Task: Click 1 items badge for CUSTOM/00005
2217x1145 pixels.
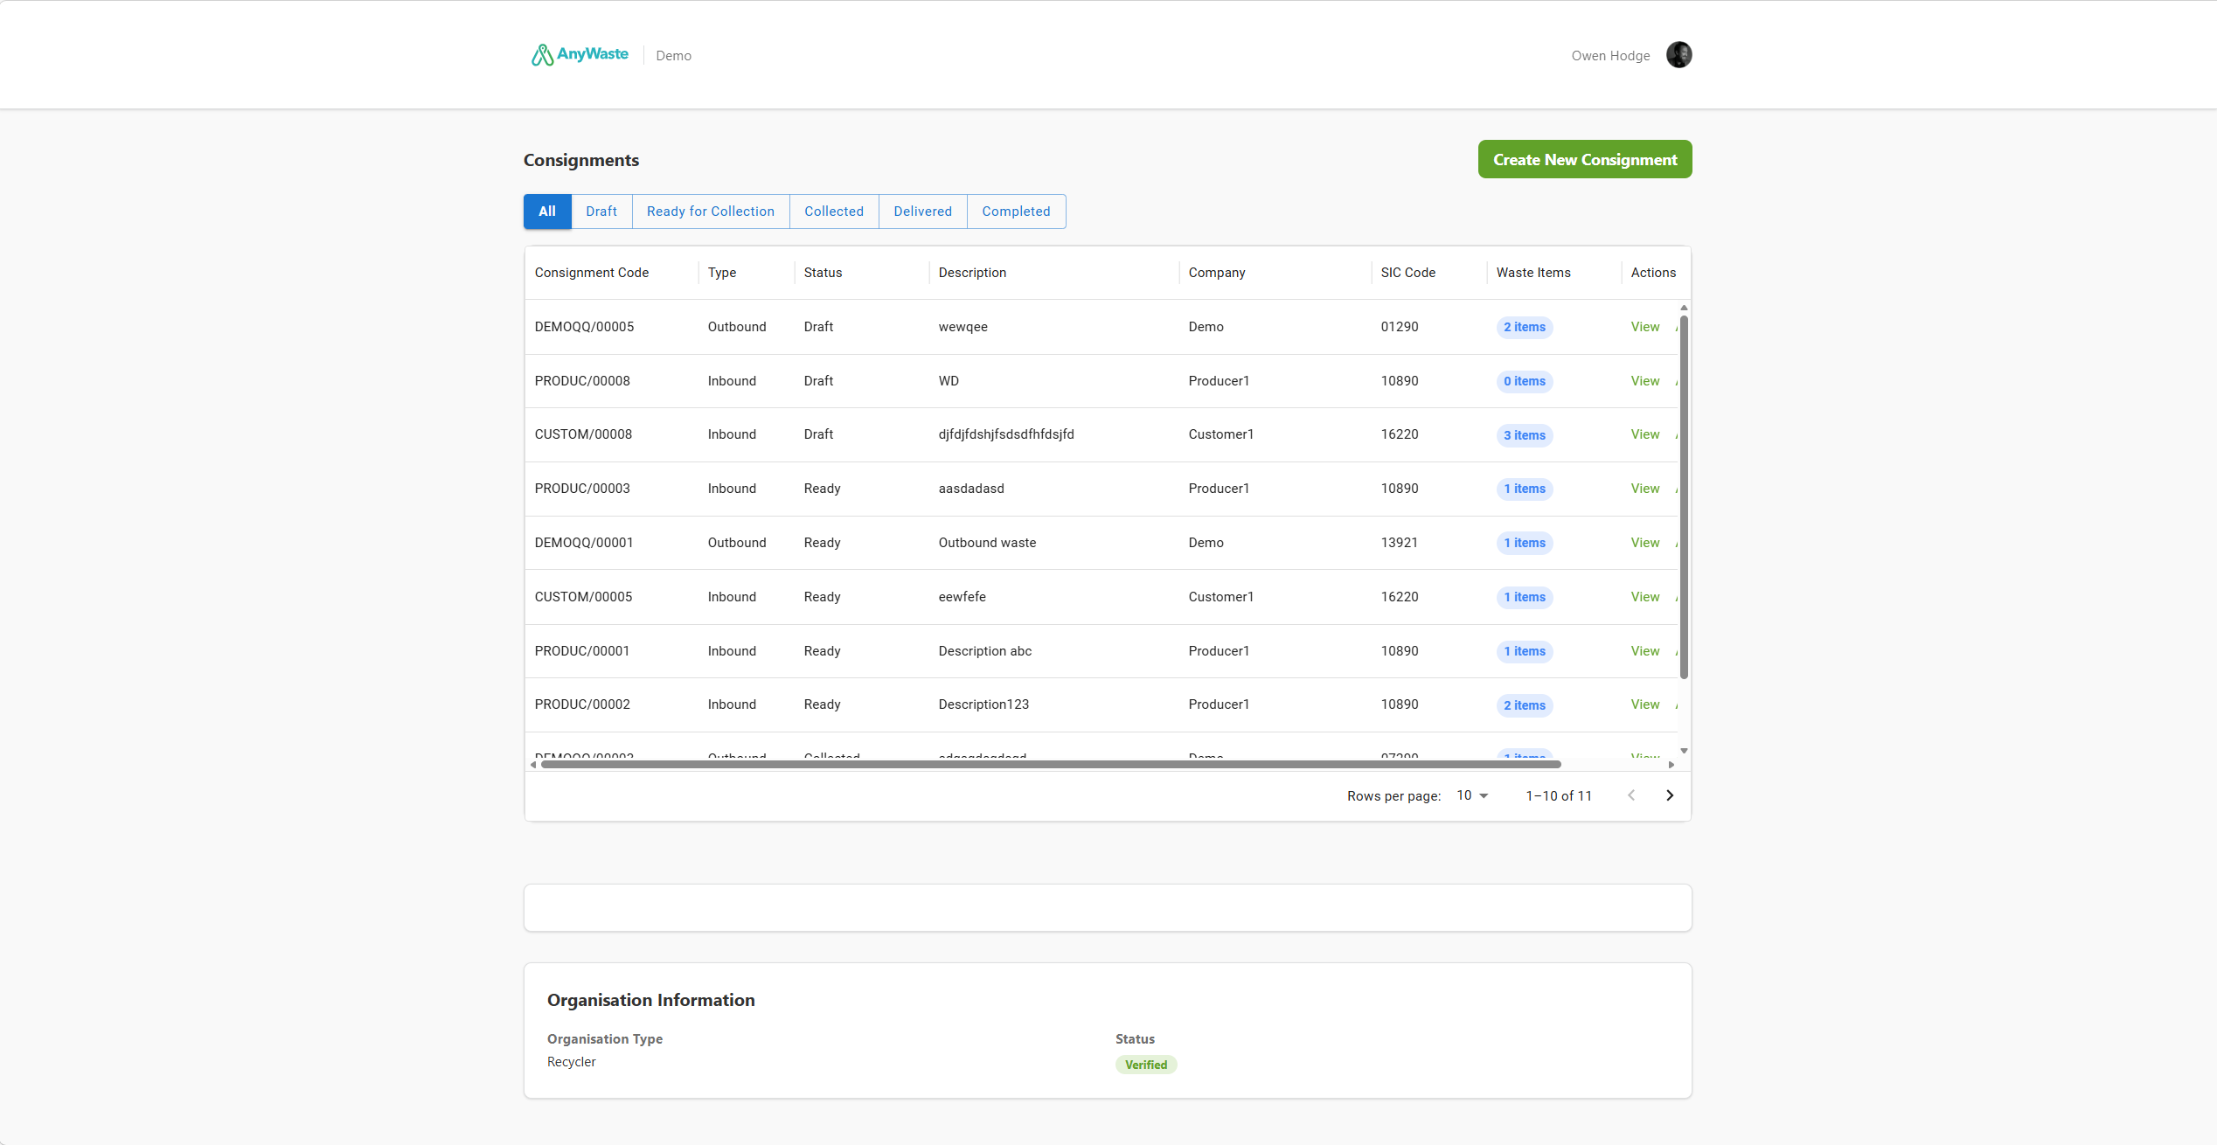Action: click(x=1525, y=597)
